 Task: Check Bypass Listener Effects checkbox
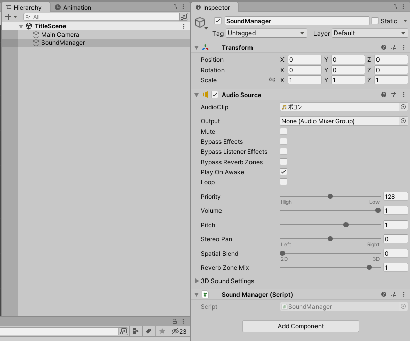click(x=283, y=151)
